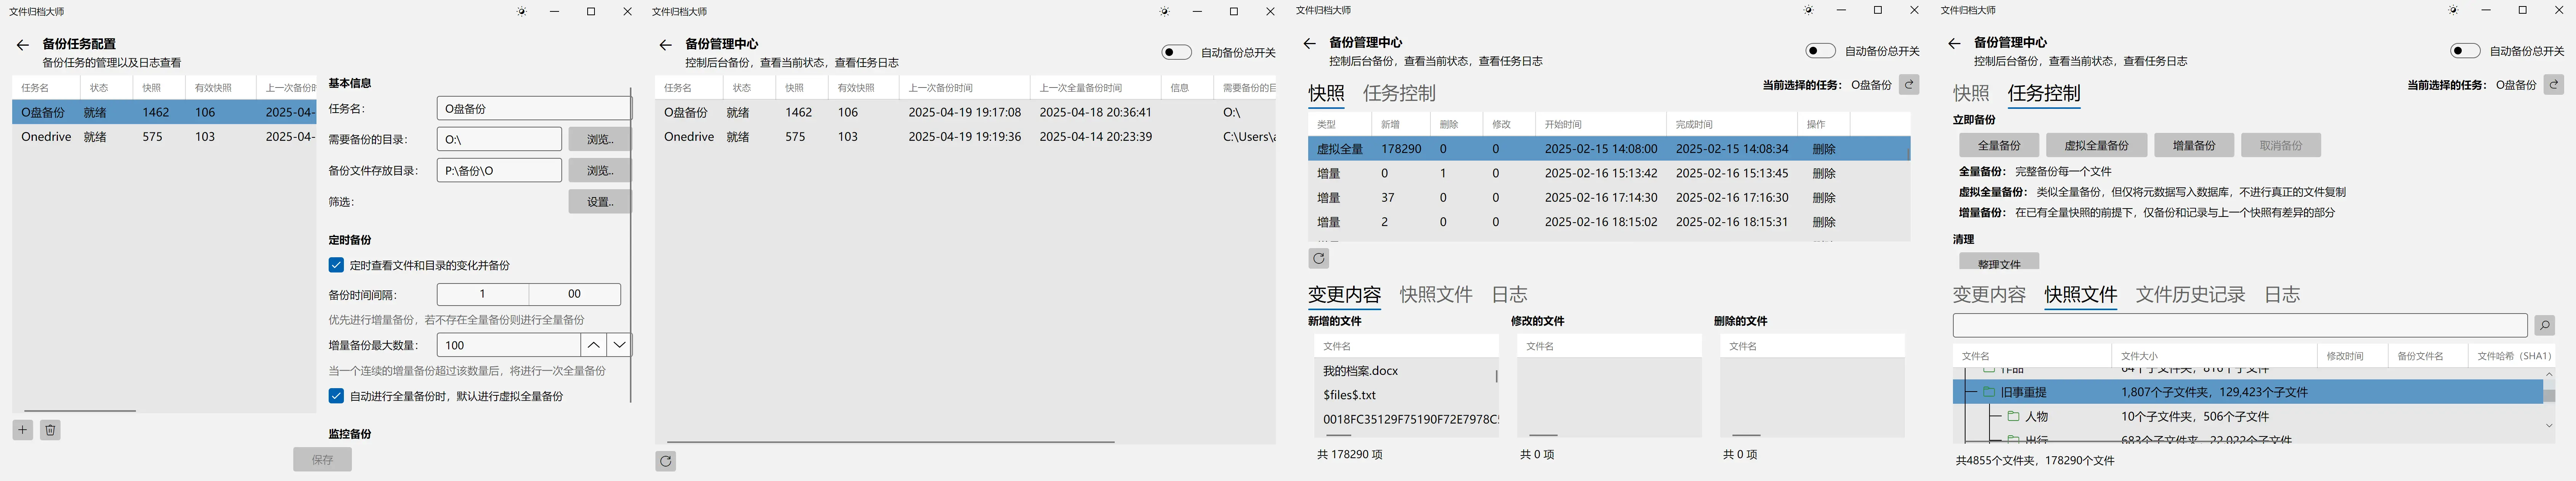Start 虚拟全量备份
2576x481 pixels.
(x=2096, y=145)
